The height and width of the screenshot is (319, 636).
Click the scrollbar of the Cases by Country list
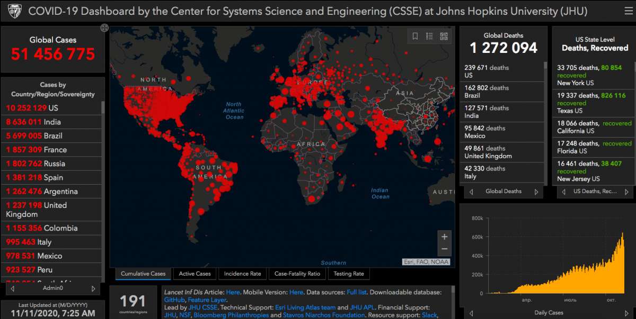[103, 190]
